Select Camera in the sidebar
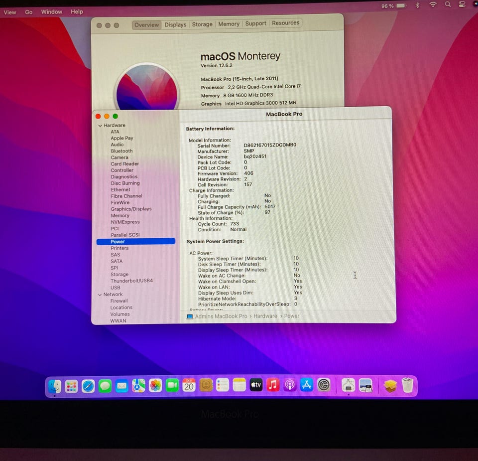The height and width of the screenshot is (461, 478). [x=119, y=157]
